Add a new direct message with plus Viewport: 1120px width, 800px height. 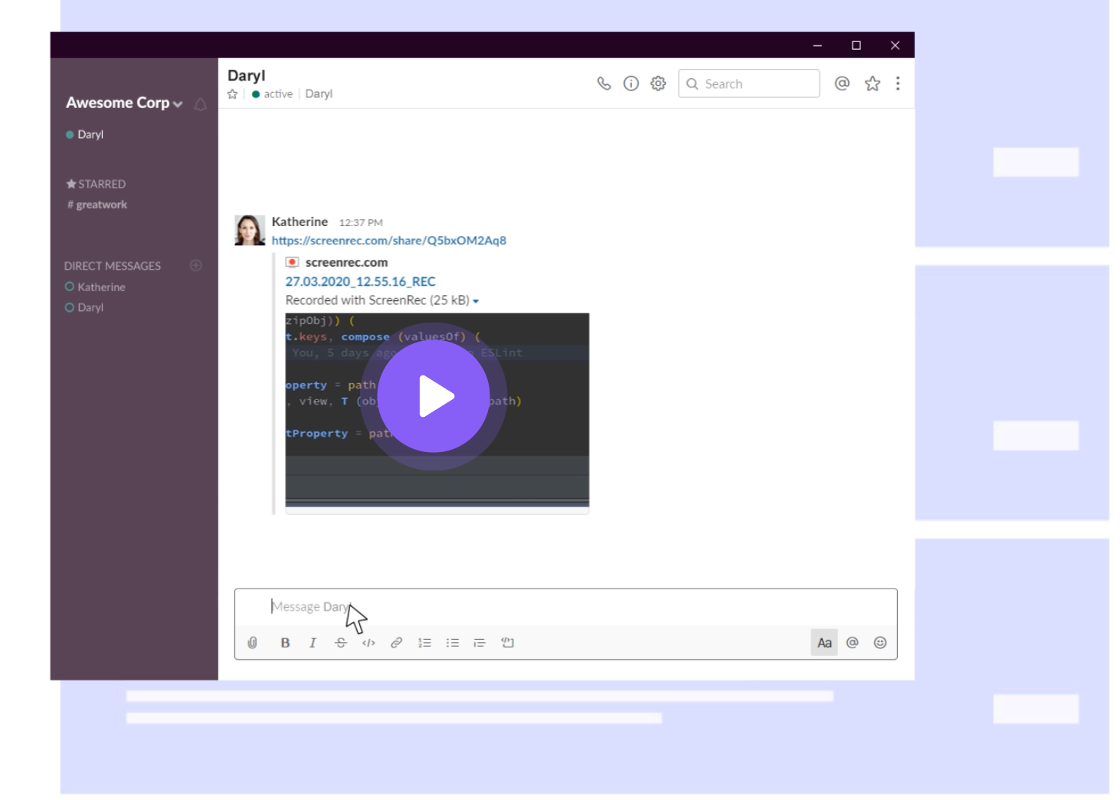coord(196,265)
